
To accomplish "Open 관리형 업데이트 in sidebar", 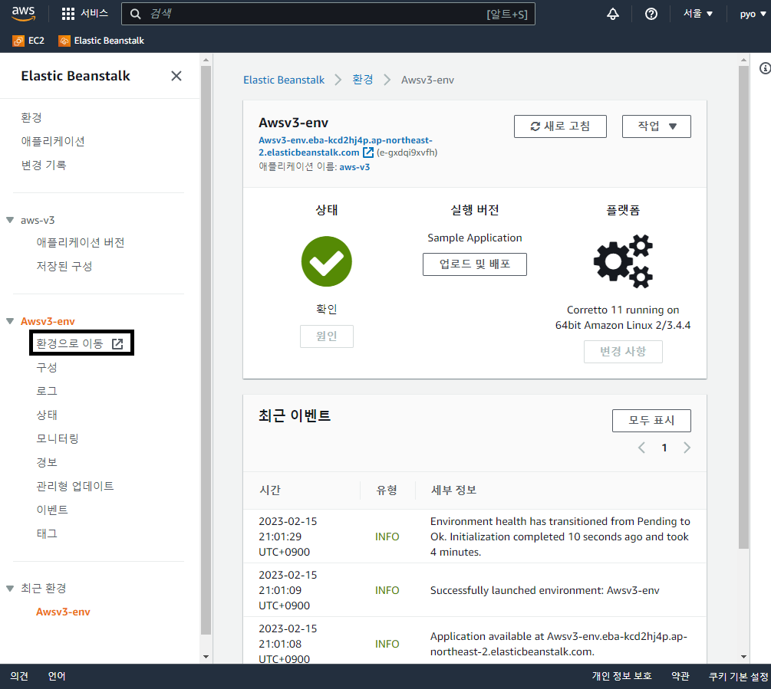I will point(74,486).
